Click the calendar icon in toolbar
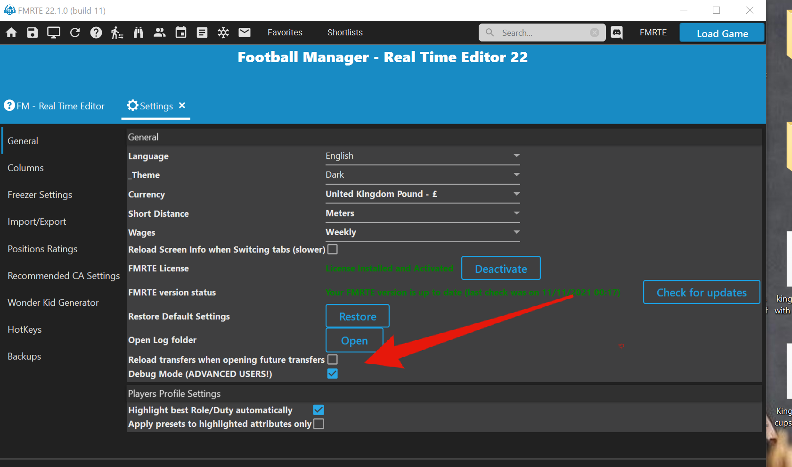The width and height of the screenshot is (792, 467). click(x=181, y=33)
